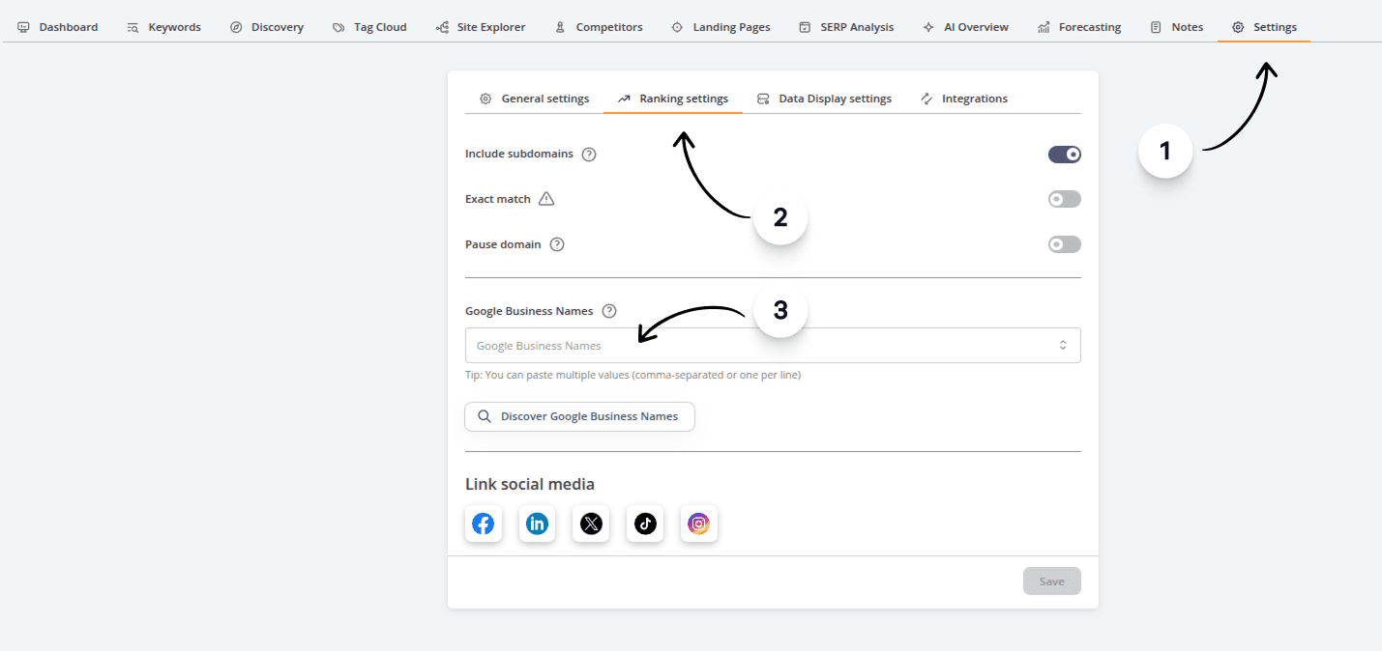Click the "Pause domain" label
Viewport: 1382px width, 651px height.
(x=503, y=244)
